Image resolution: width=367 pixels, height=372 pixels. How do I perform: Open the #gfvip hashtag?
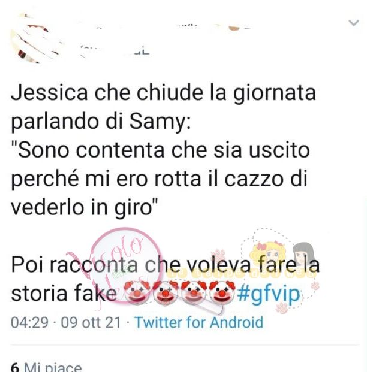pyautogui.click(x=269, y=294)
